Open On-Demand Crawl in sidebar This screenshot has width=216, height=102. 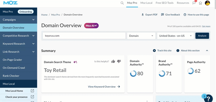click(19, 68)
